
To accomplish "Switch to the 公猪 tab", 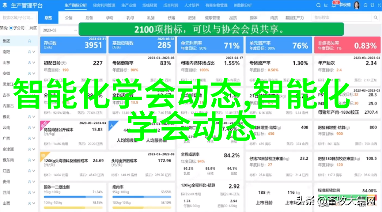I will click(69, 18).
